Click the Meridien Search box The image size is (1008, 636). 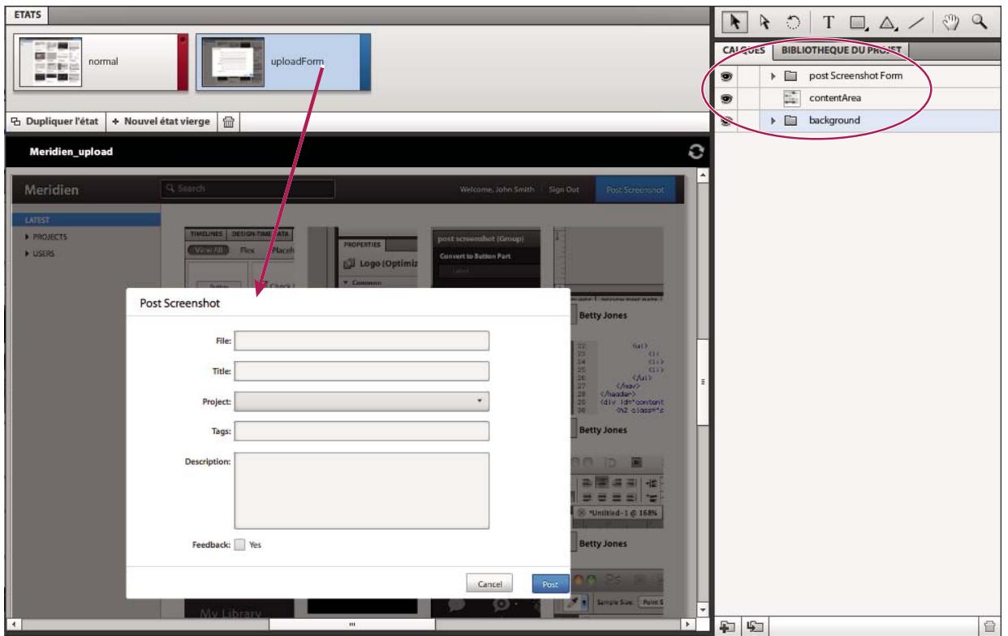[248, 189]
